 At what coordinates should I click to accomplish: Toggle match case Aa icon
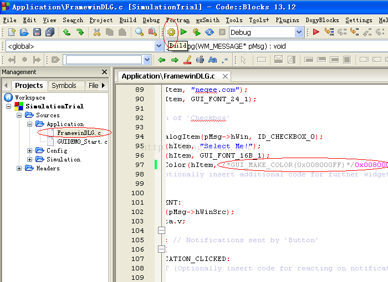[x=212, y=60]
